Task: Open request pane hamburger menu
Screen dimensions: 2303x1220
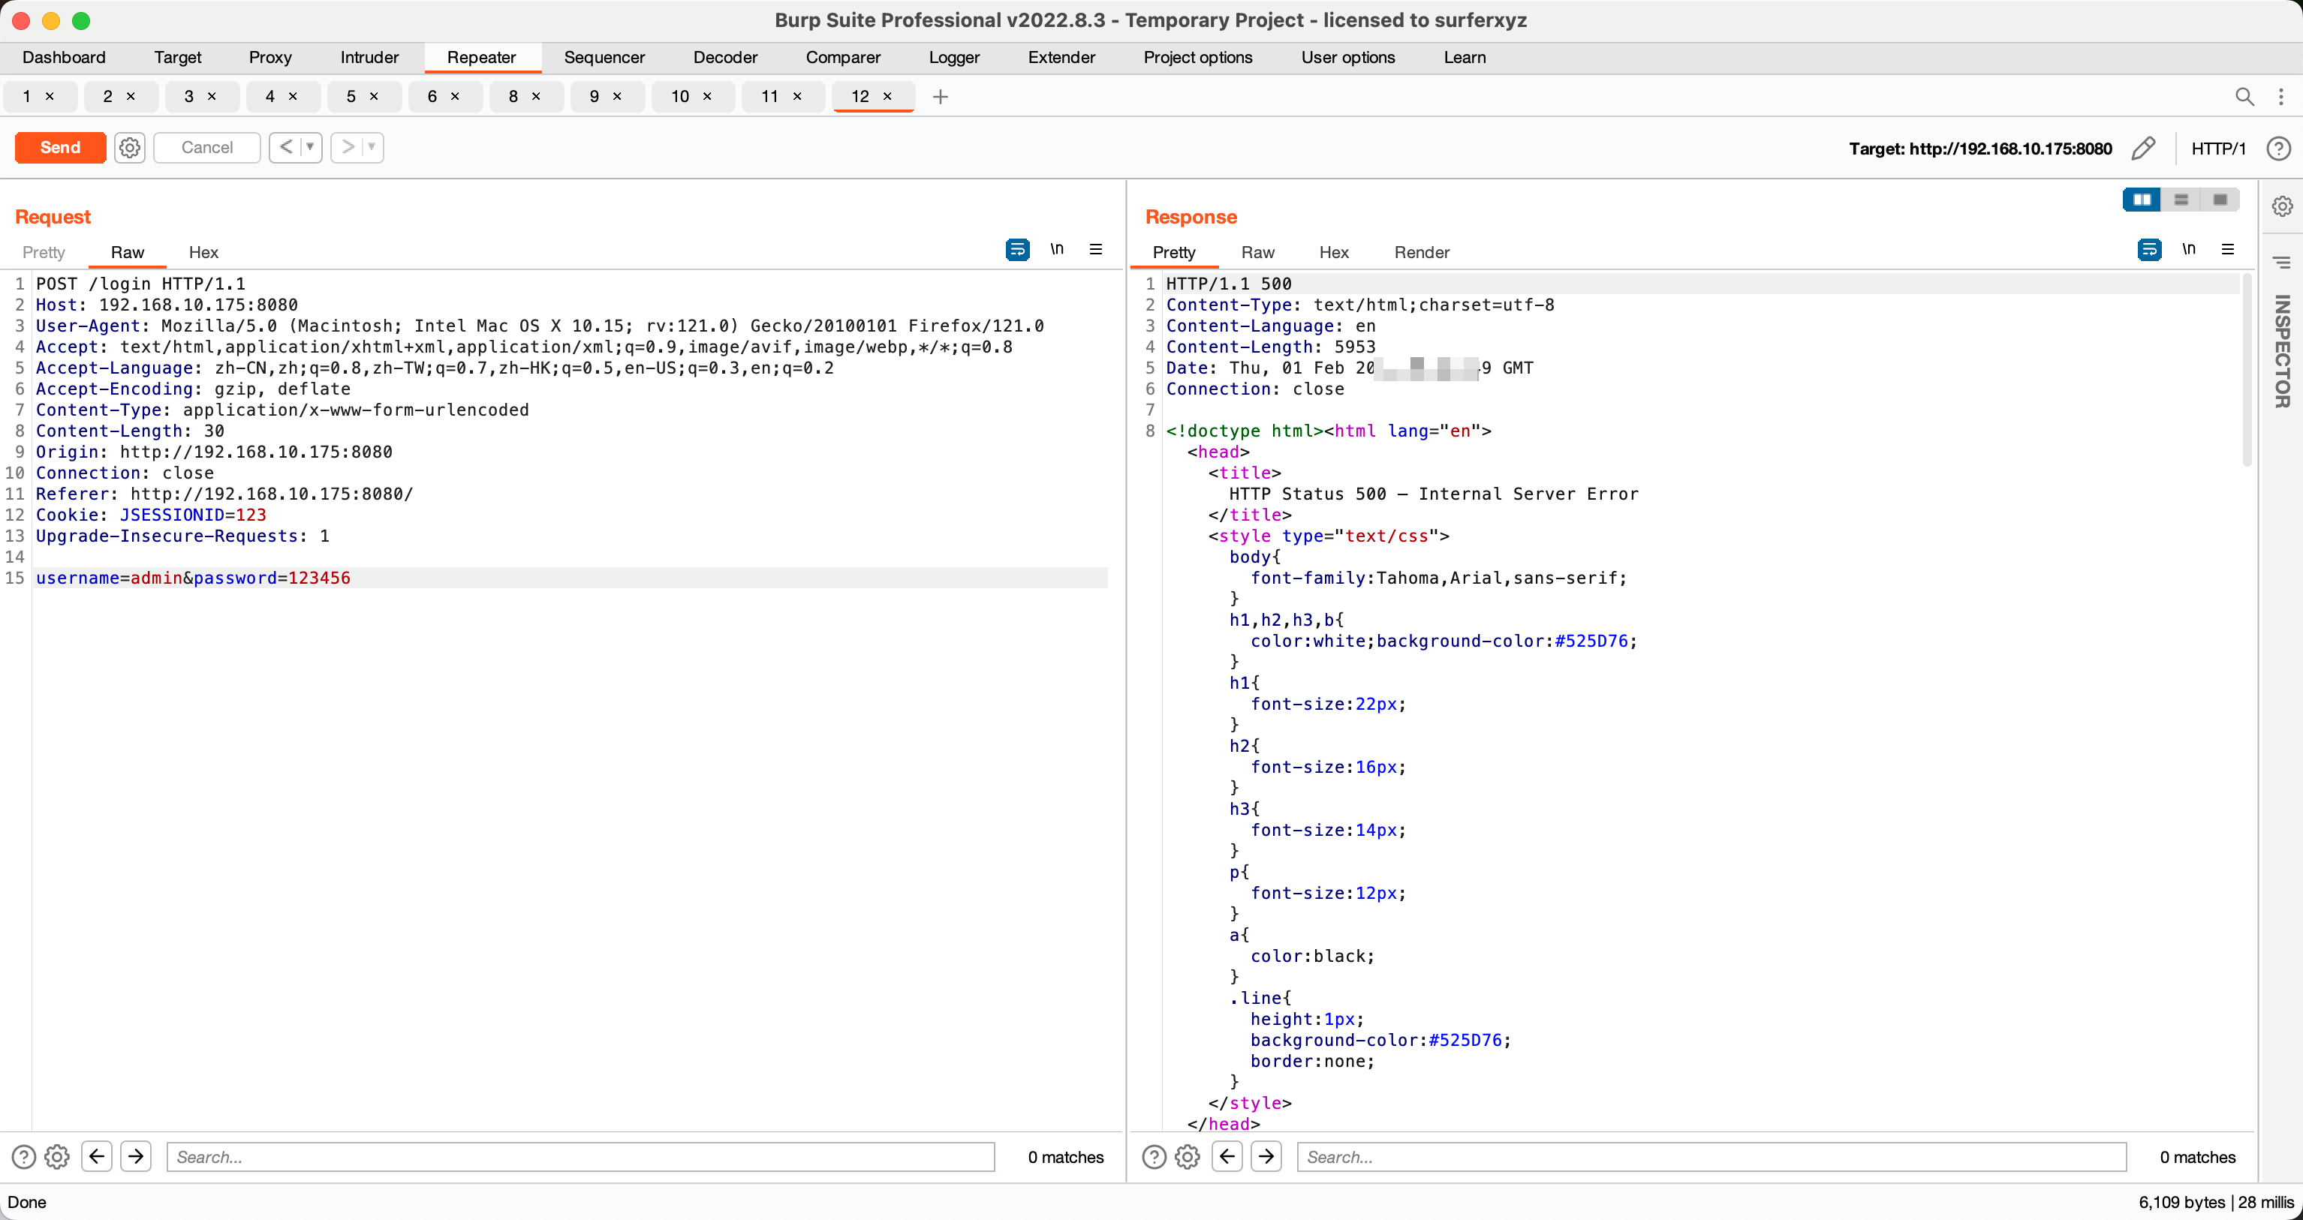Action: pos(1096,249)
